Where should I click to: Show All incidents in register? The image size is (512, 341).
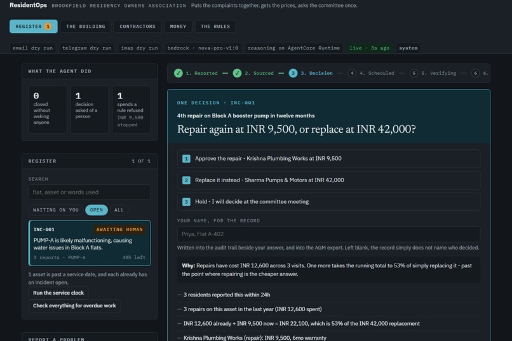pyautogui.click(x=119, y=210)
